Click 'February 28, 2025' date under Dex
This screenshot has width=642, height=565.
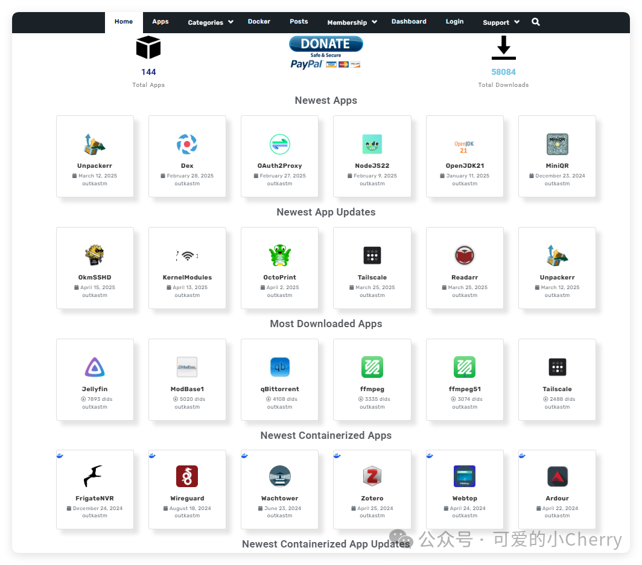tap(187, 176)
